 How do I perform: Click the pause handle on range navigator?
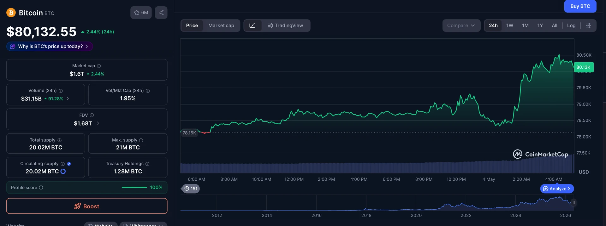point(573,202)
